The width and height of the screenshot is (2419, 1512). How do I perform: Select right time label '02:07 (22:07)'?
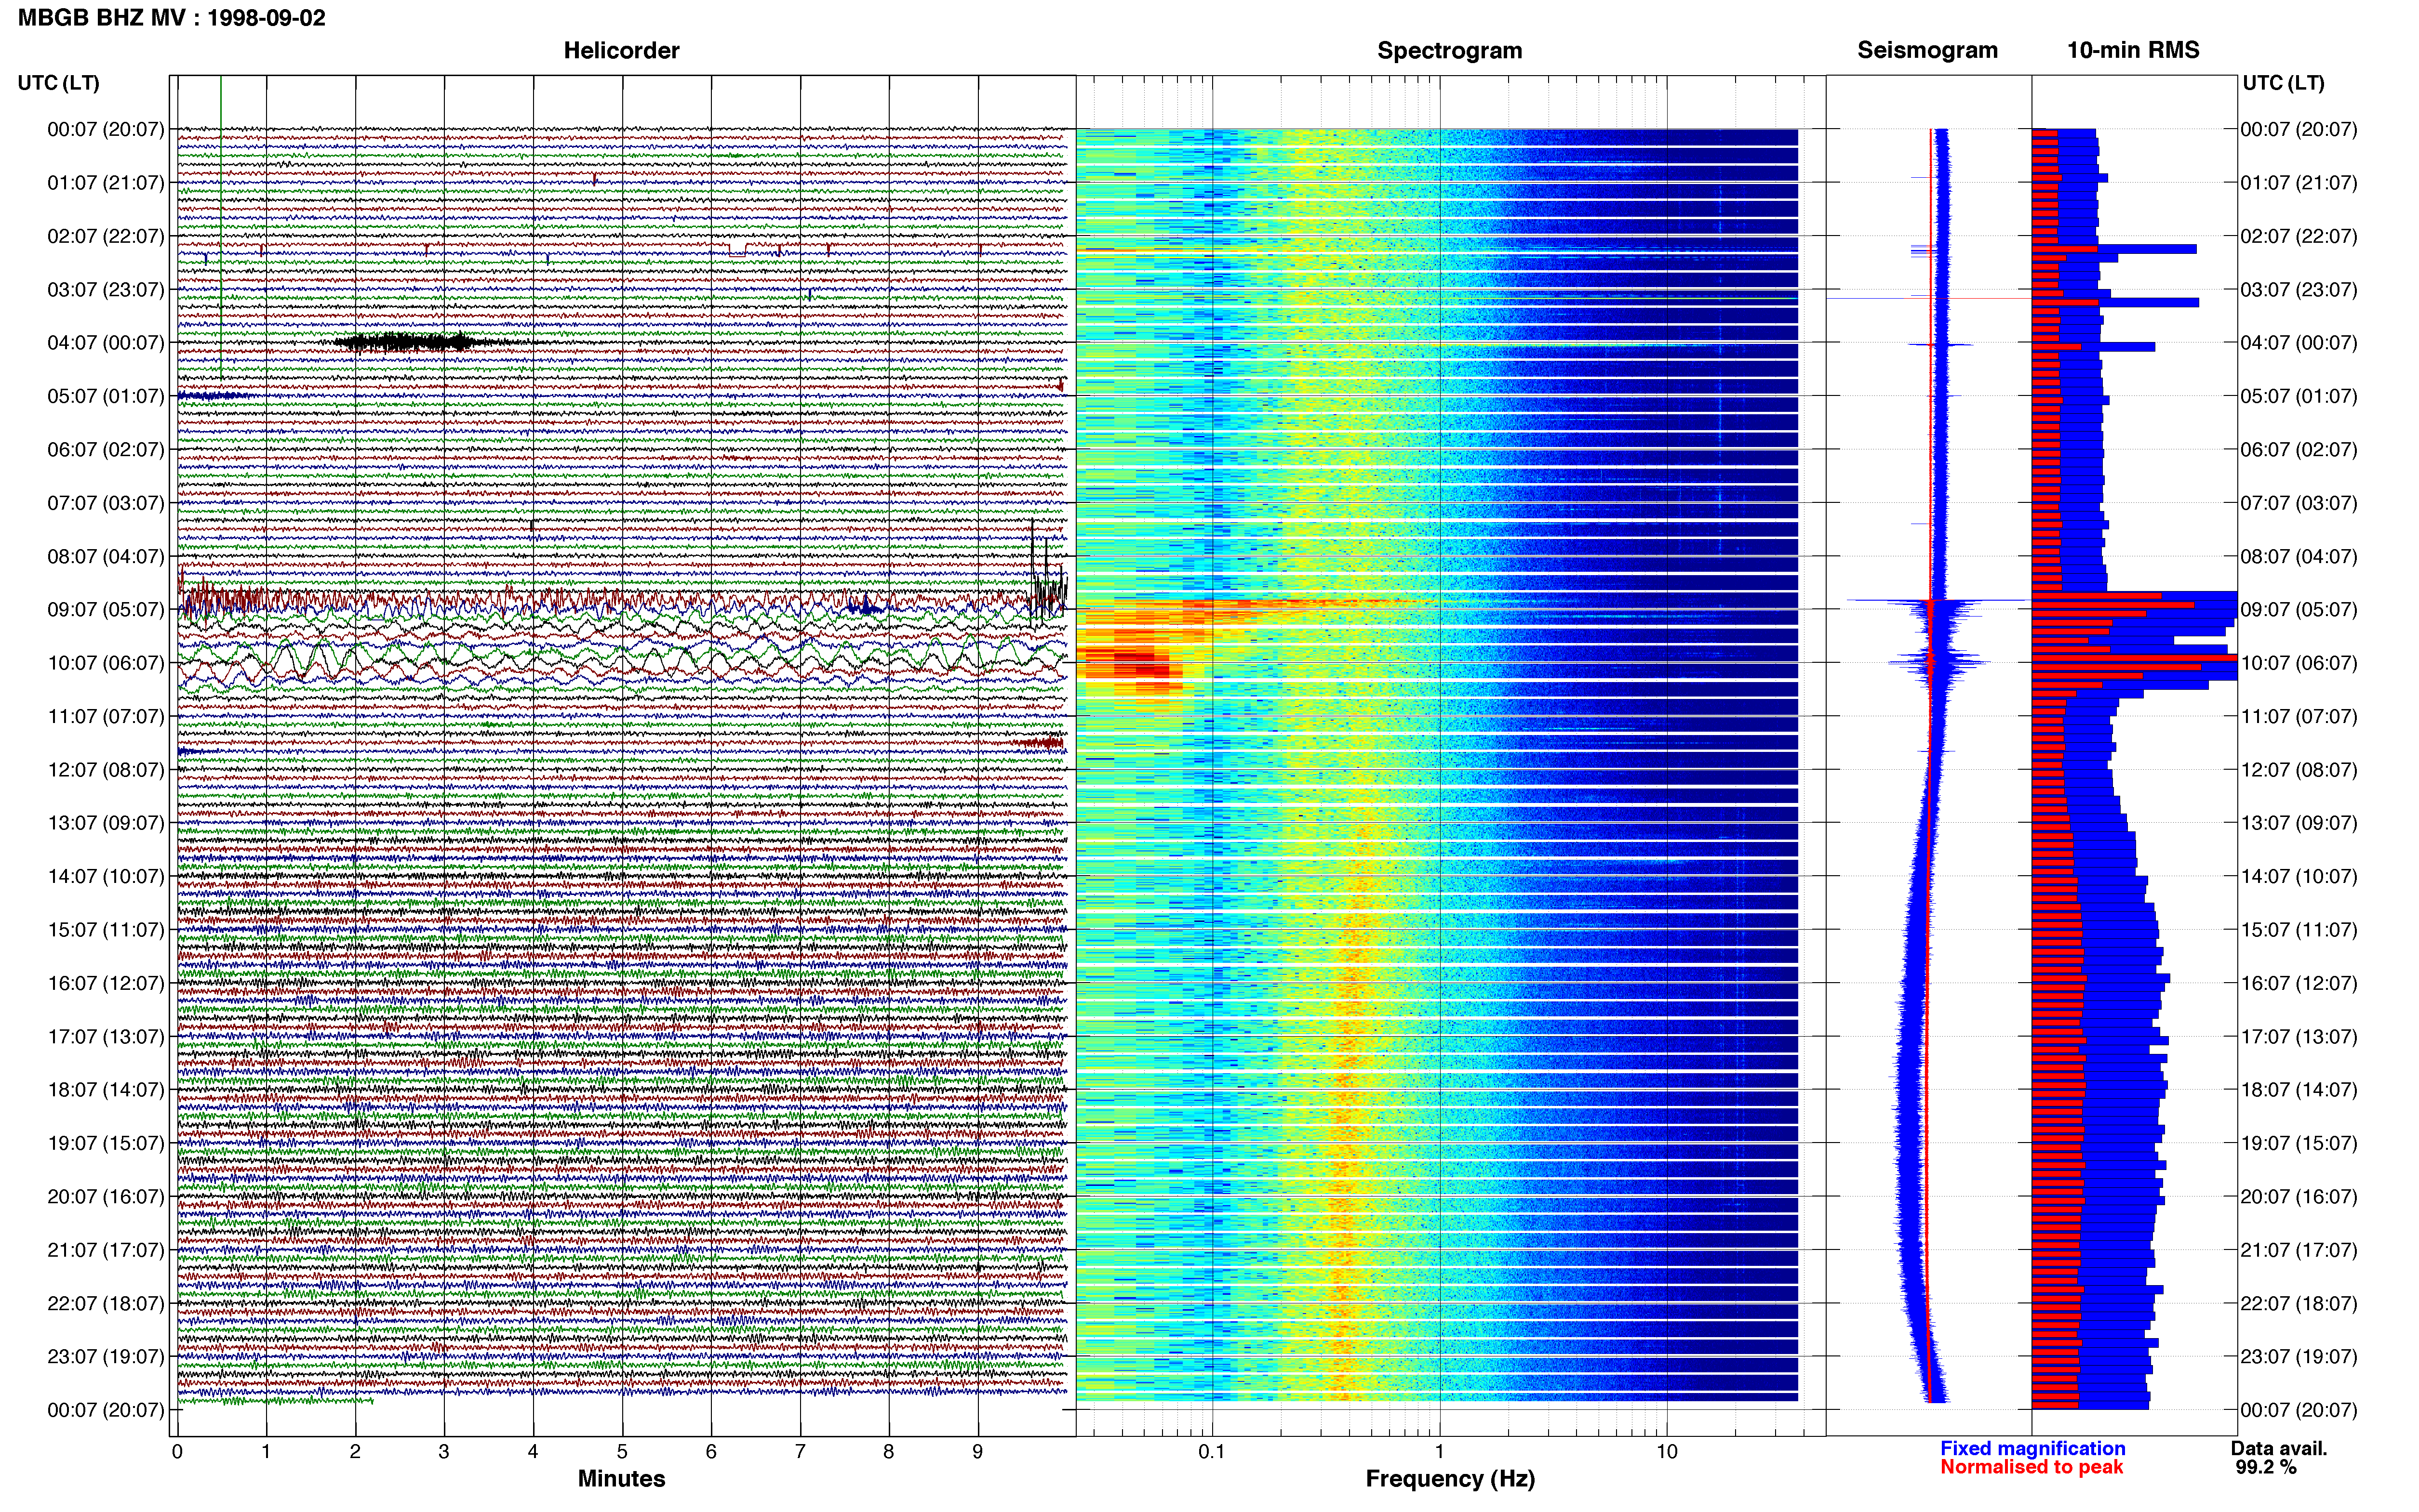point(2298,236)
